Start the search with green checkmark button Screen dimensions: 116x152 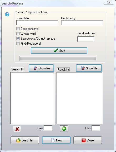pos(59,50)
